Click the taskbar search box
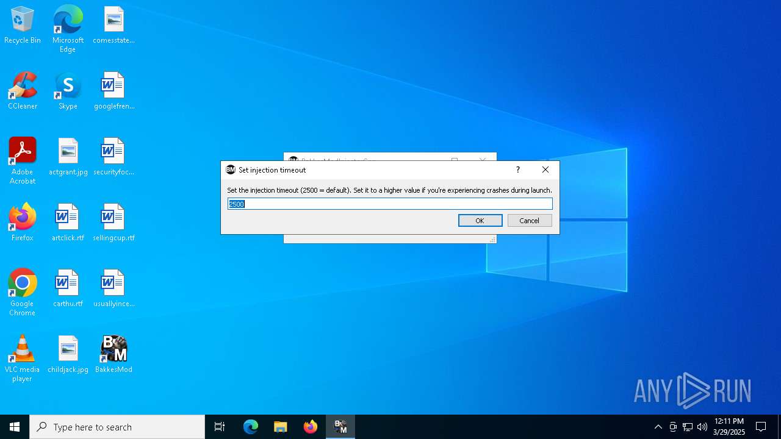The image size is (781, 439). tap(117, 427)
